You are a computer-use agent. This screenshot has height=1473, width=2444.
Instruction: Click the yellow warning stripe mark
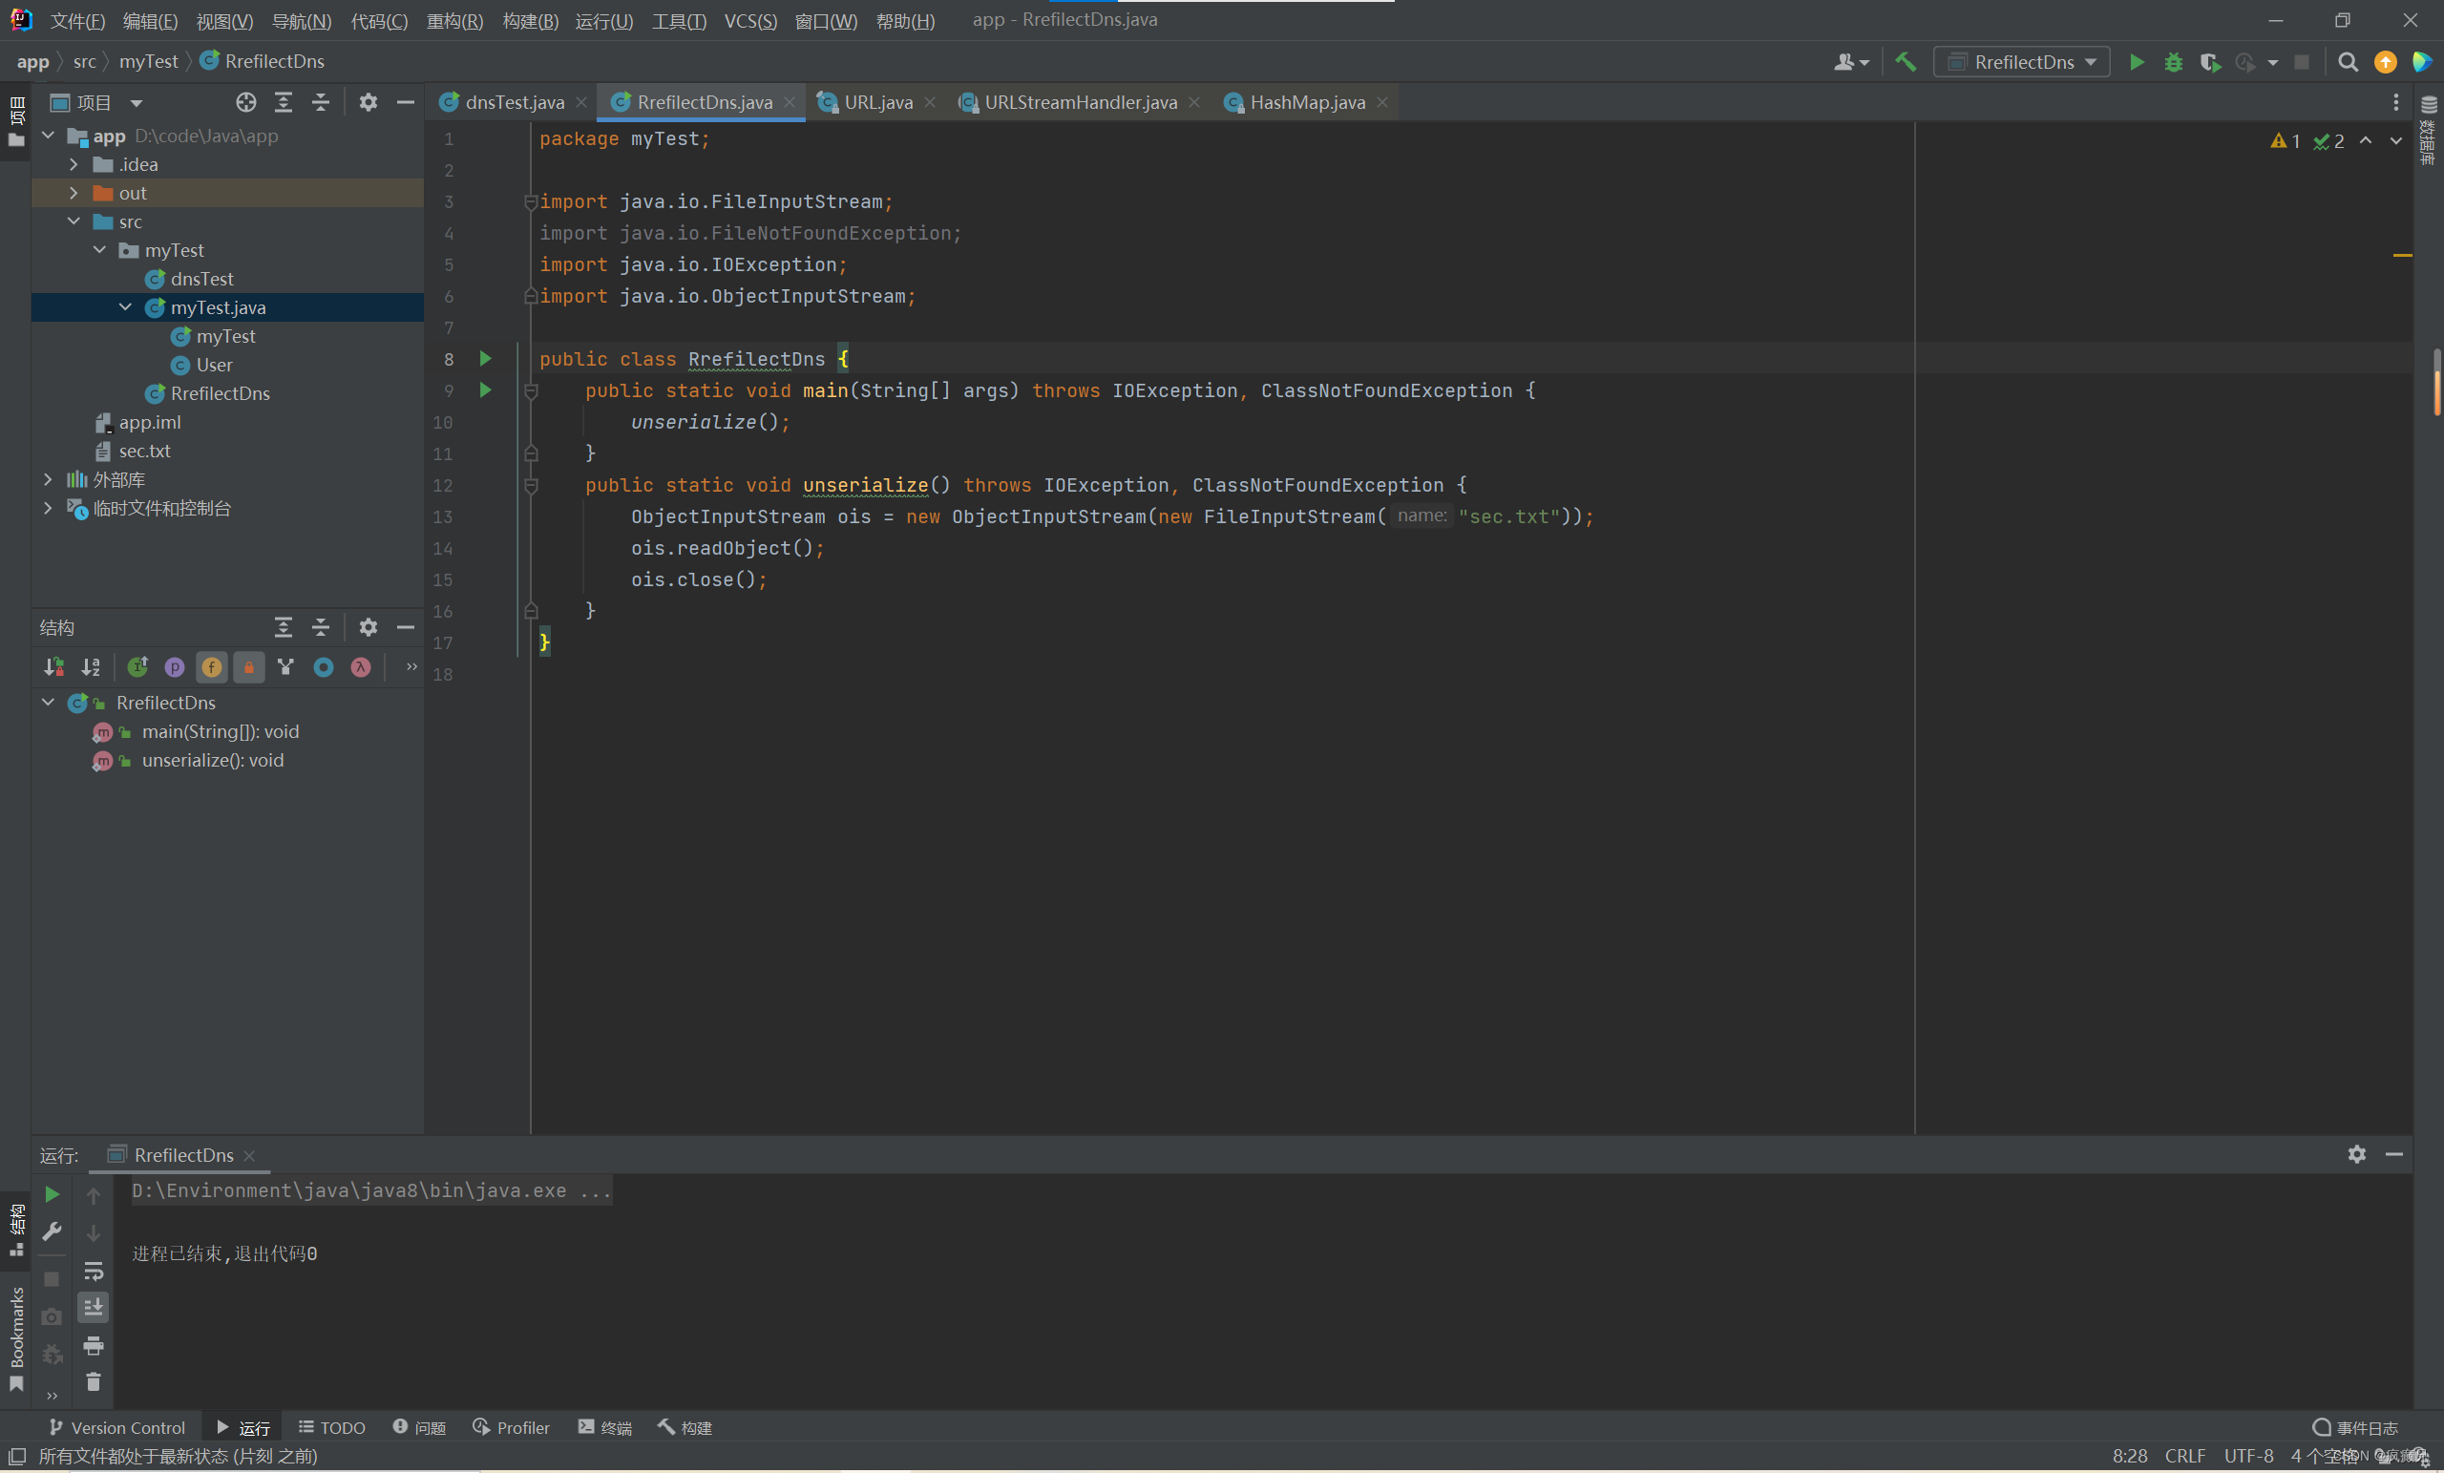click(x=2402, y=255)
